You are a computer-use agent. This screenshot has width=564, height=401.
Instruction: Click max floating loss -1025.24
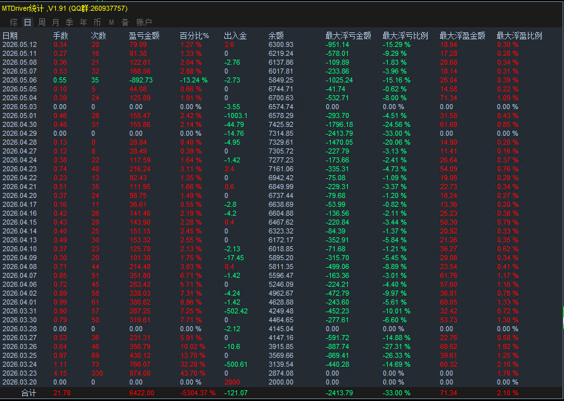(339, 80)
